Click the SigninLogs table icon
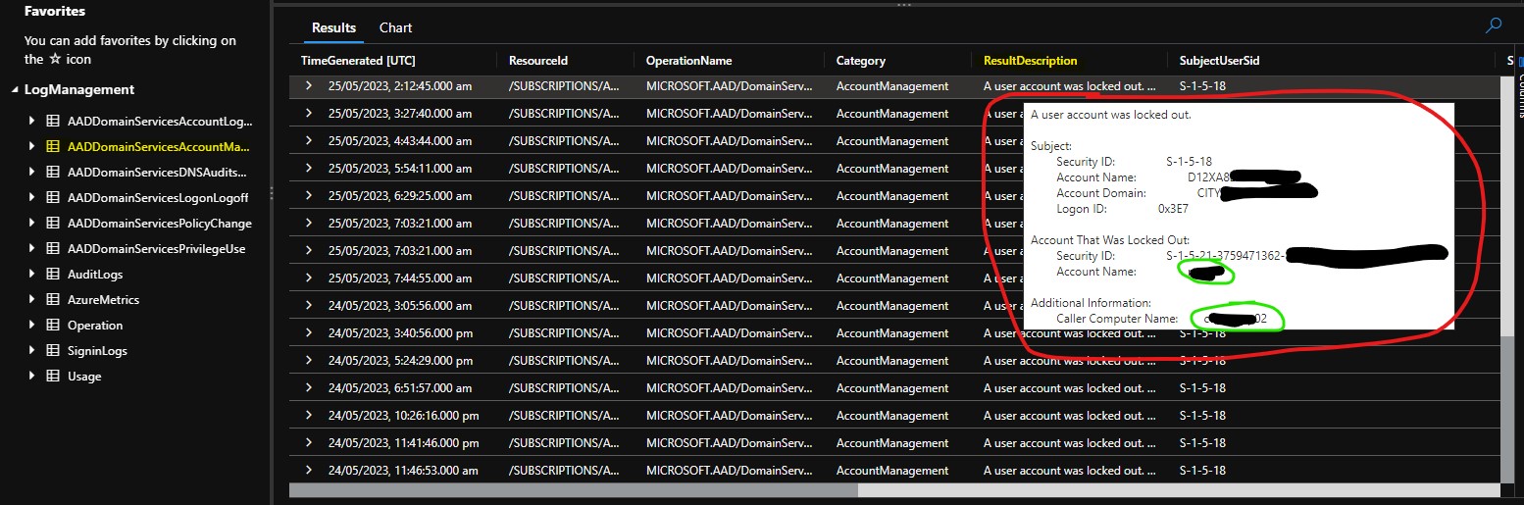 pos(53,350)
